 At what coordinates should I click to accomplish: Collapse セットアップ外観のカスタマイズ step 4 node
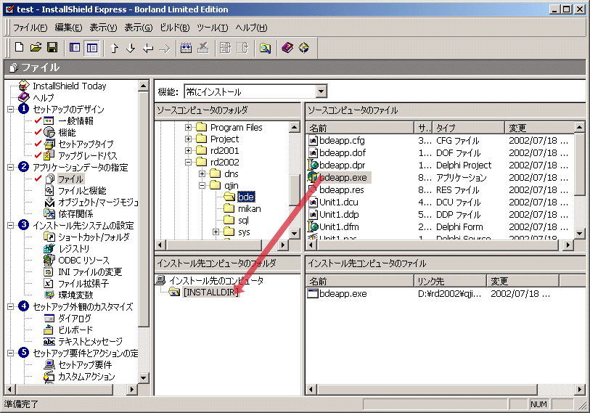[x=11, y=306]
